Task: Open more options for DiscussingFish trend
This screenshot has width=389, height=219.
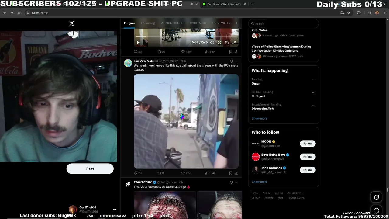Action: pos(314,105)
